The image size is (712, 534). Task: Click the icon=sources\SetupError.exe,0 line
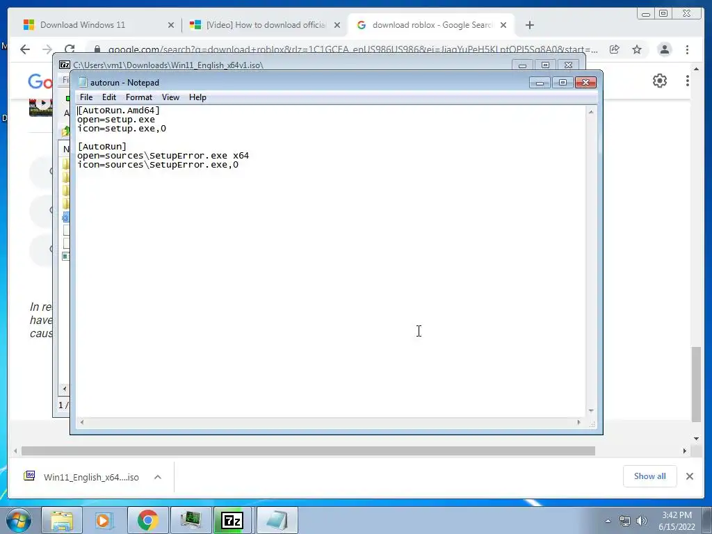[158, 164]
